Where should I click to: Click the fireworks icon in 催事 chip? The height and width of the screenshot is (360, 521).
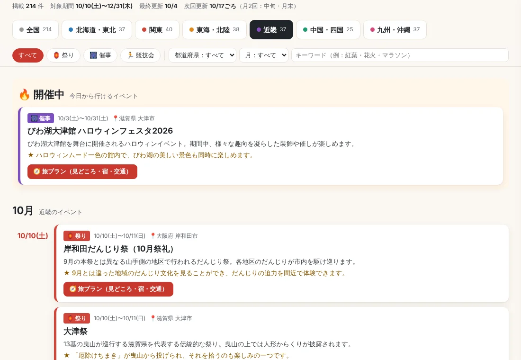[x=93, y=55]
